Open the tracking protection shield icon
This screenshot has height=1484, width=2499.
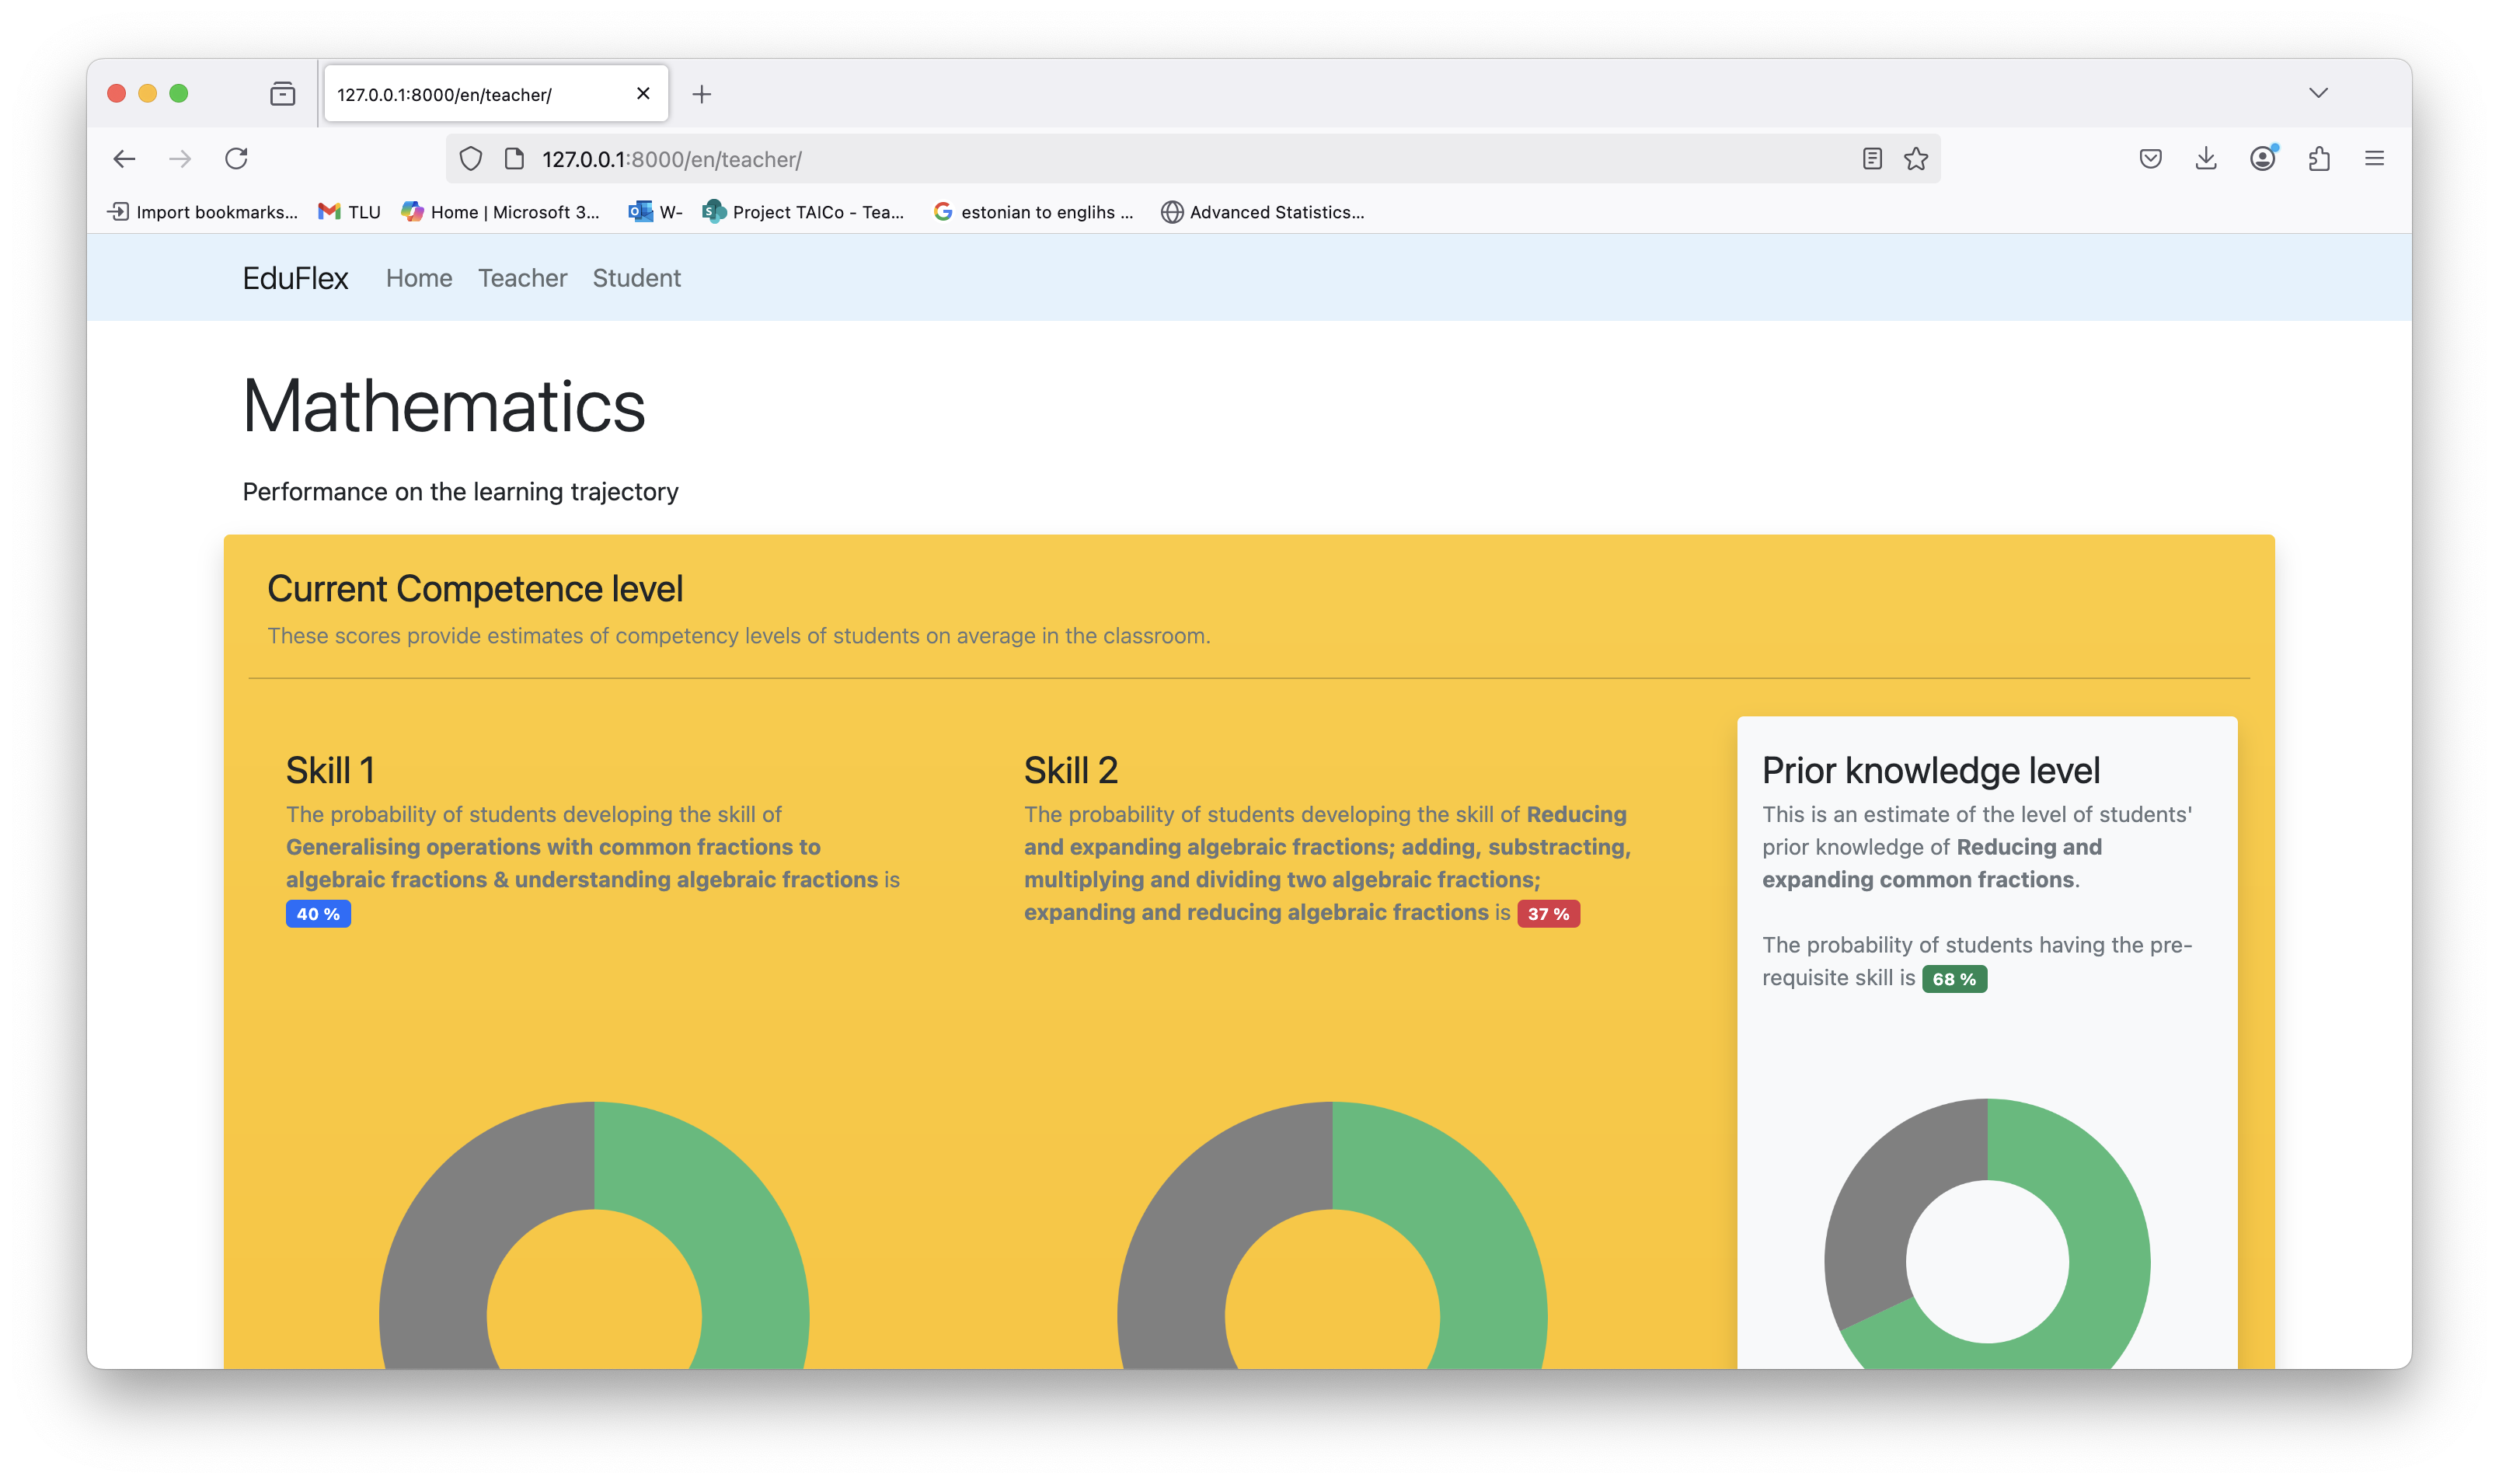click(470, 159)
